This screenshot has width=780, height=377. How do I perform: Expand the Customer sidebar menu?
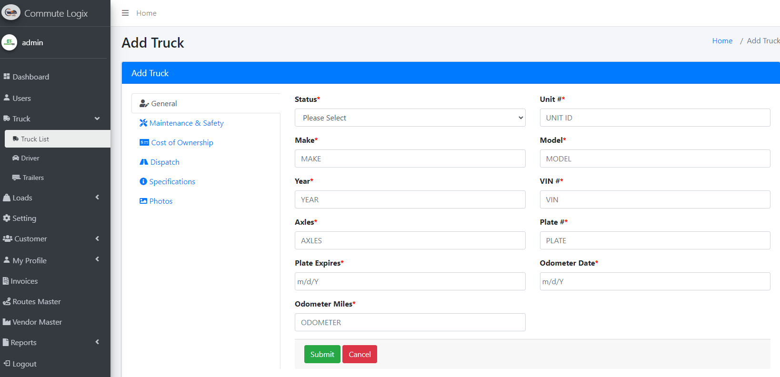pos(97,238)
